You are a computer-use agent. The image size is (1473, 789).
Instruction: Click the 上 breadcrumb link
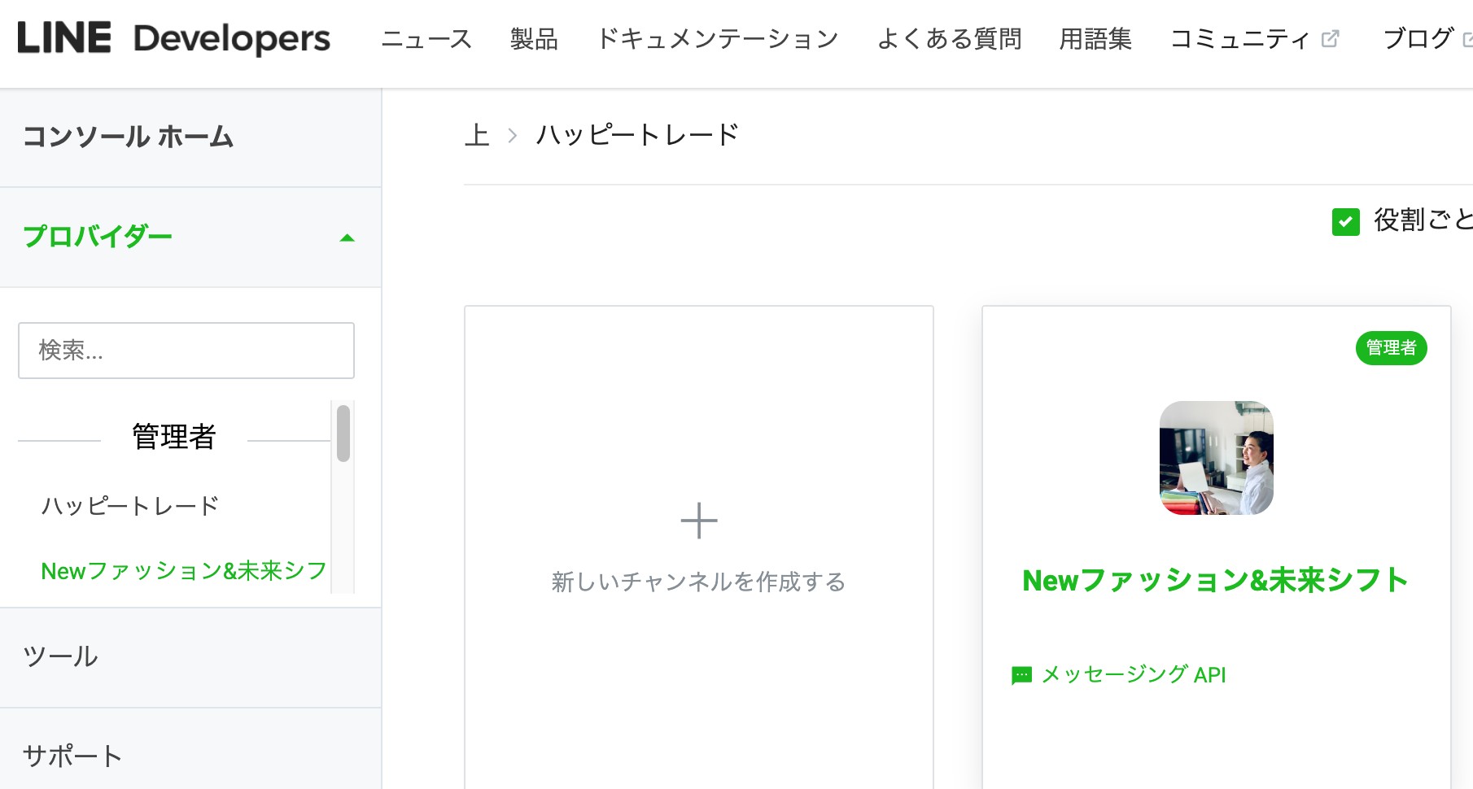pyautogui.click(x=477, y=135)
